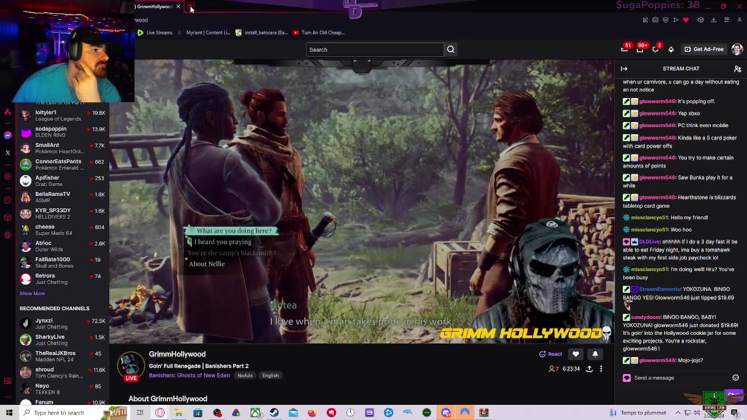
Task: Toggle the notification bell for GrimmHollywood
Action: pos(595,354)
